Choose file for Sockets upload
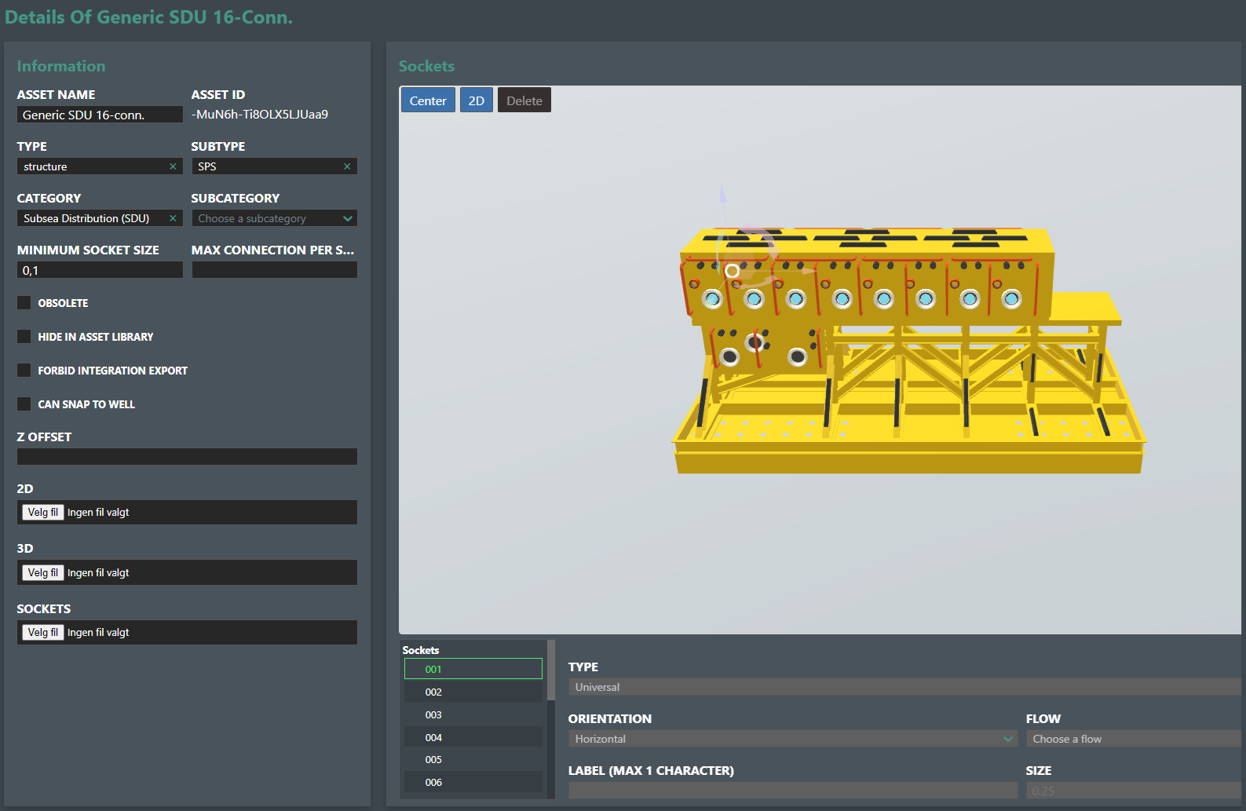Image resolution: width=1246 pixels, height=811 pixels. [43, 632]
